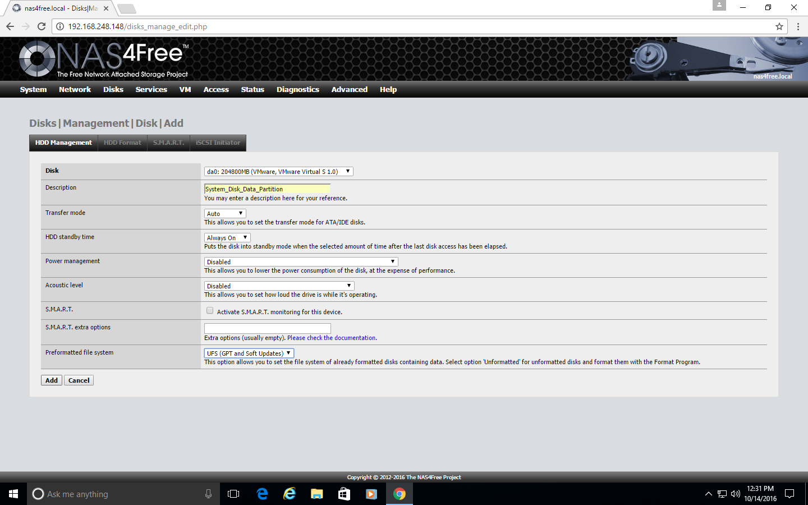Viewport: 808px width, 505px height.
Task: Open Task View on the taskbar
Action: click(233, 494)
